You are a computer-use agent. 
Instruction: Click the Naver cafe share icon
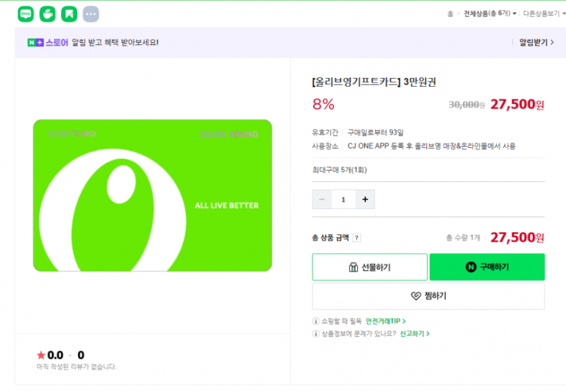tap(47, 14)
